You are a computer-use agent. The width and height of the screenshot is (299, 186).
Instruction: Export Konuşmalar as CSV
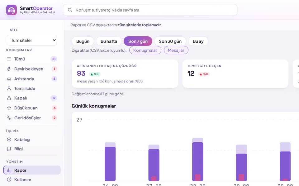(x=145, y=50)
